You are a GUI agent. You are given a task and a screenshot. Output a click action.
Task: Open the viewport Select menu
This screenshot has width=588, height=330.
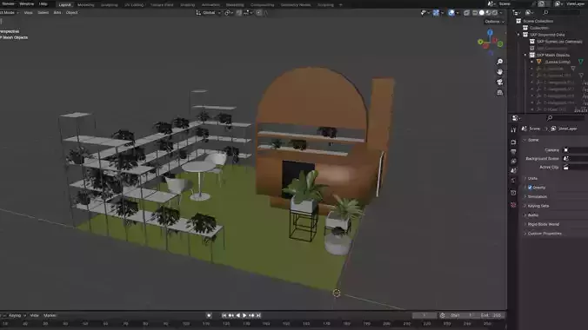click(x=43, y=13)
